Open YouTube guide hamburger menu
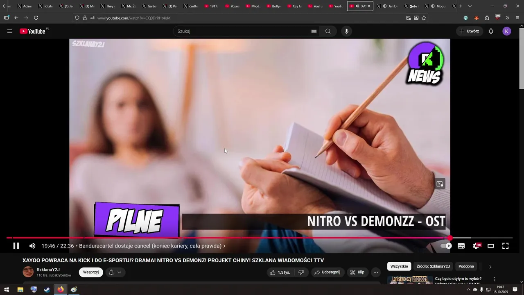Screen dimensions: 524x295 coord(10,31)
